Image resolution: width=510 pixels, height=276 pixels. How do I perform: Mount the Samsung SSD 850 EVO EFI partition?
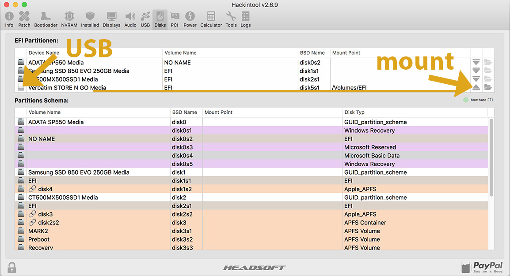pyautogui.click(x=476, y=71)
